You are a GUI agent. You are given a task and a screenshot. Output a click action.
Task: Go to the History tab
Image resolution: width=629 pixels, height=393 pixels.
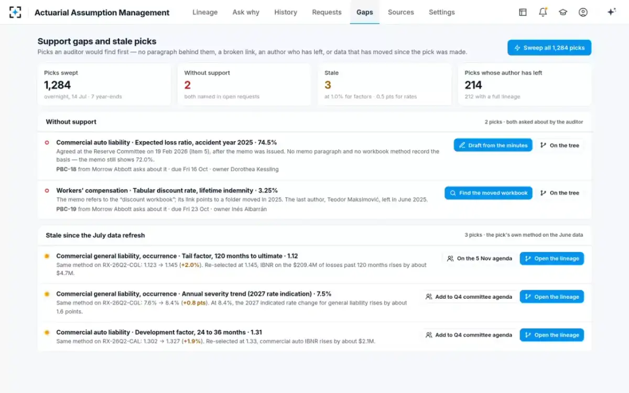click(286, 12)
